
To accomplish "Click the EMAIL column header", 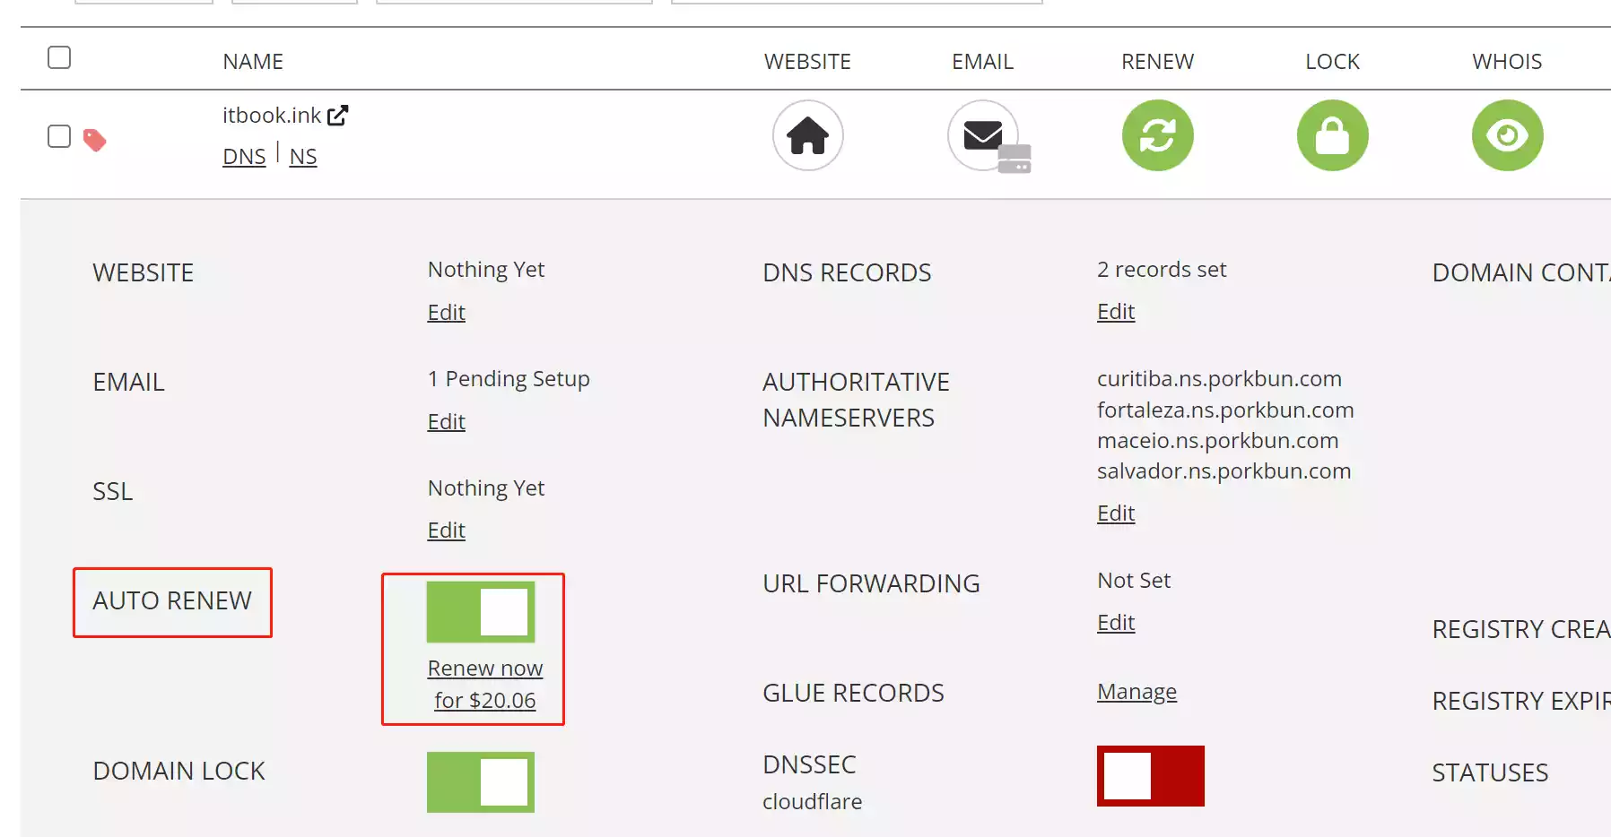I will click(x=982, y=62).
